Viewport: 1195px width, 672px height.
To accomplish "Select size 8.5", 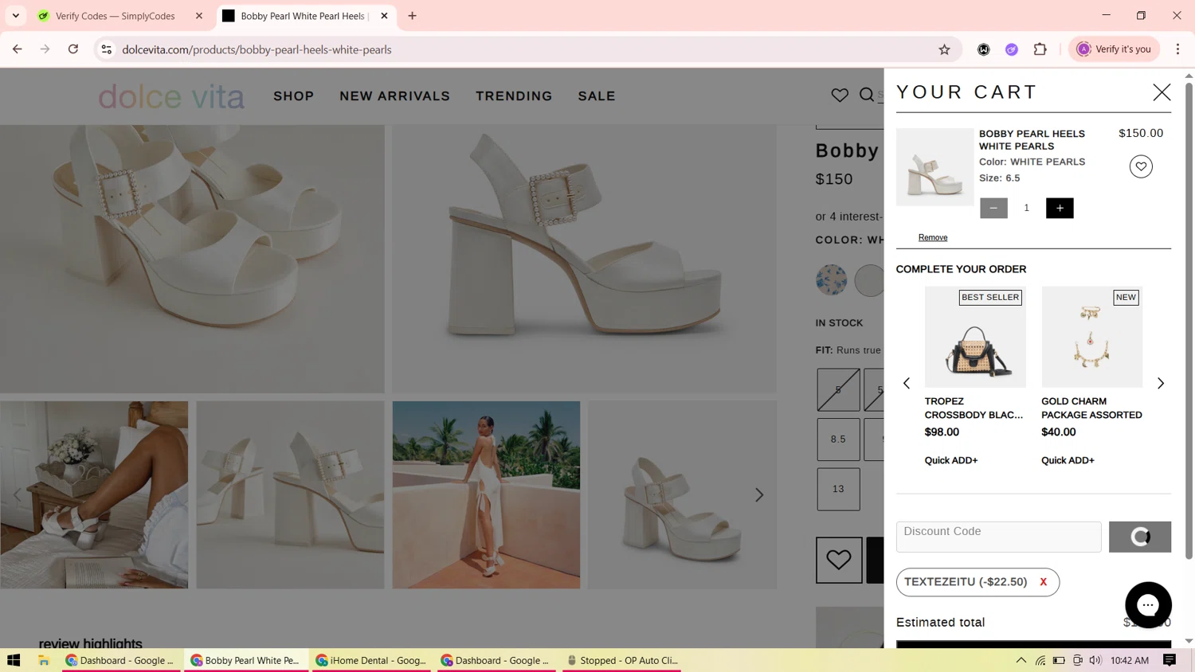I will 838,440.
